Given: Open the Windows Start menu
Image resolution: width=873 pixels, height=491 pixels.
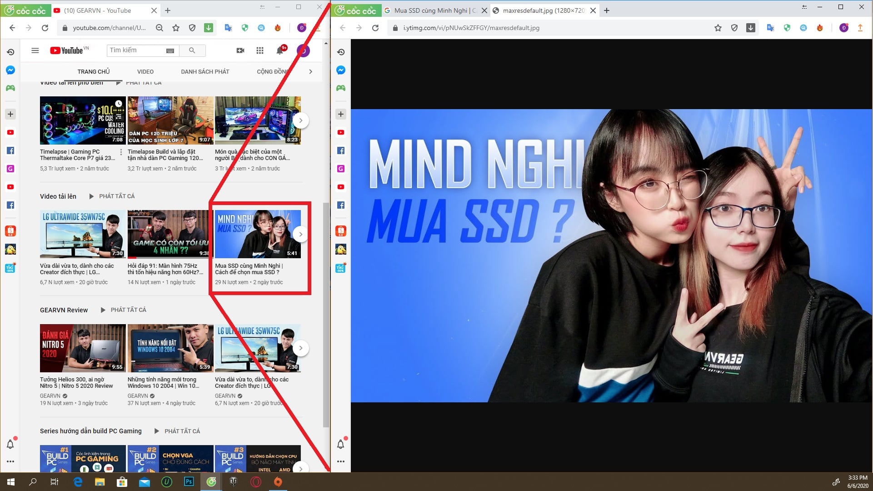Looking at the screenshot, I should pyautogui.click(x=11, y=482).
